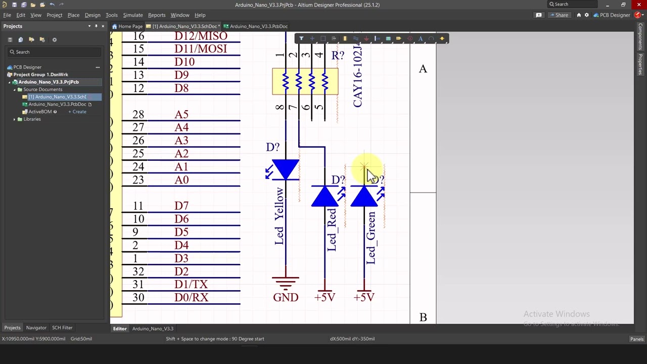Viewport: 647px width, 364px height.
Task: Click the Place Power Port (GND) icon
Action: tap(366, 38)
